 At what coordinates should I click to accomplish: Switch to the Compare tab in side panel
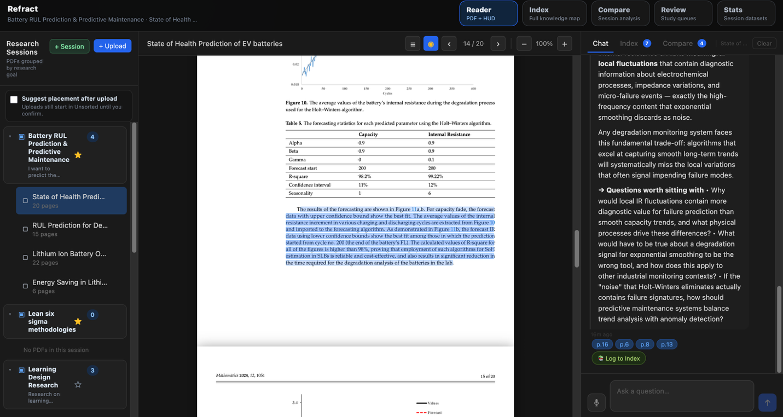click(684, 43)
